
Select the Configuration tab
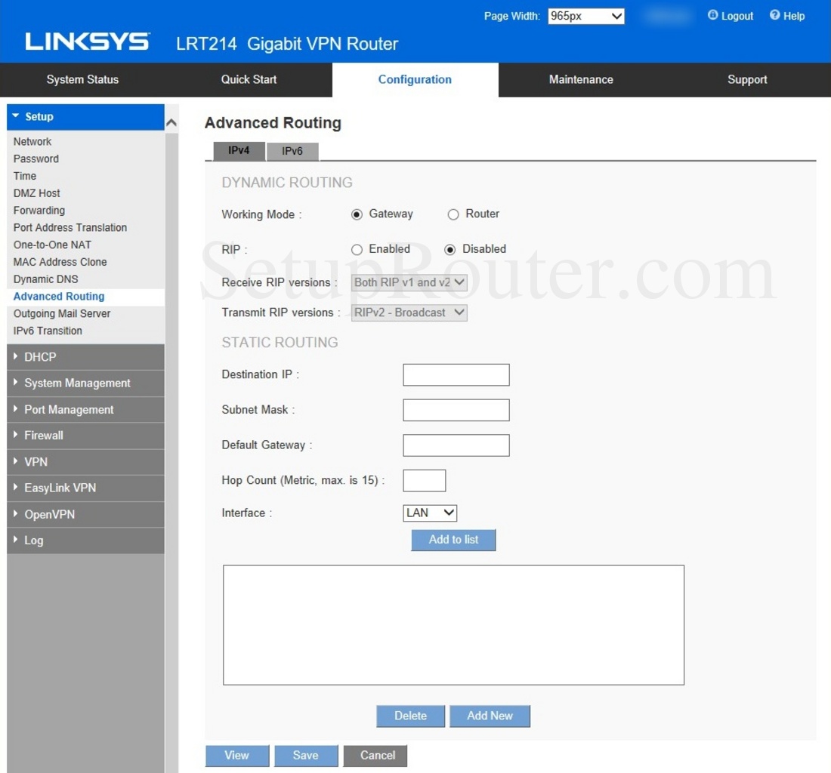click(x=415, y=80)
